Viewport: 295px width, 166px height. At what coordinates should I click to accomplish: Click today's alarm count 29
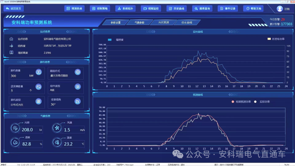point(283,19)
